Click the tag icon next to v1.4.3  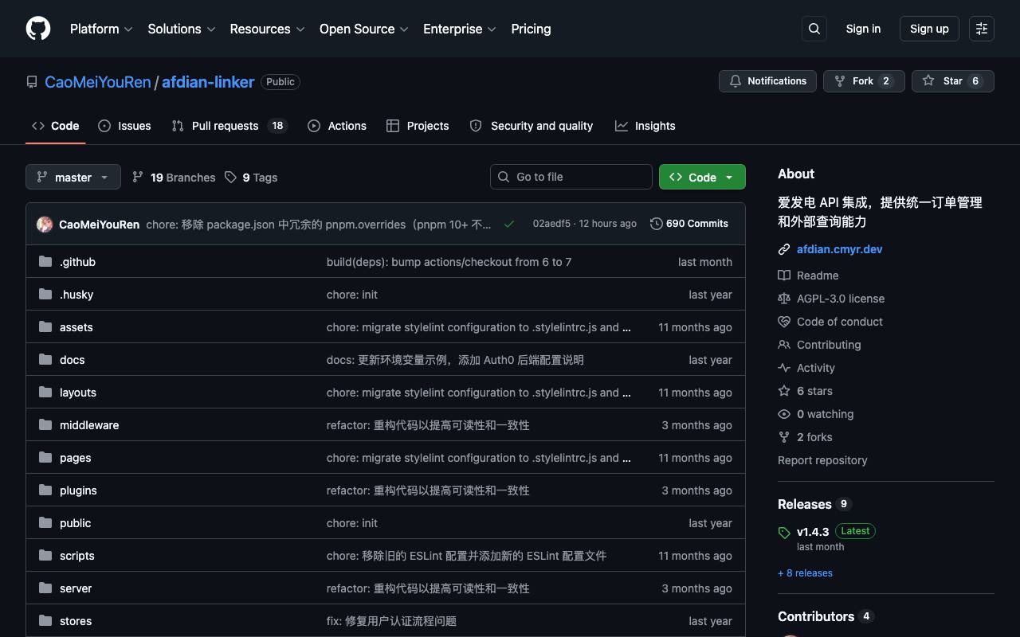784,533
